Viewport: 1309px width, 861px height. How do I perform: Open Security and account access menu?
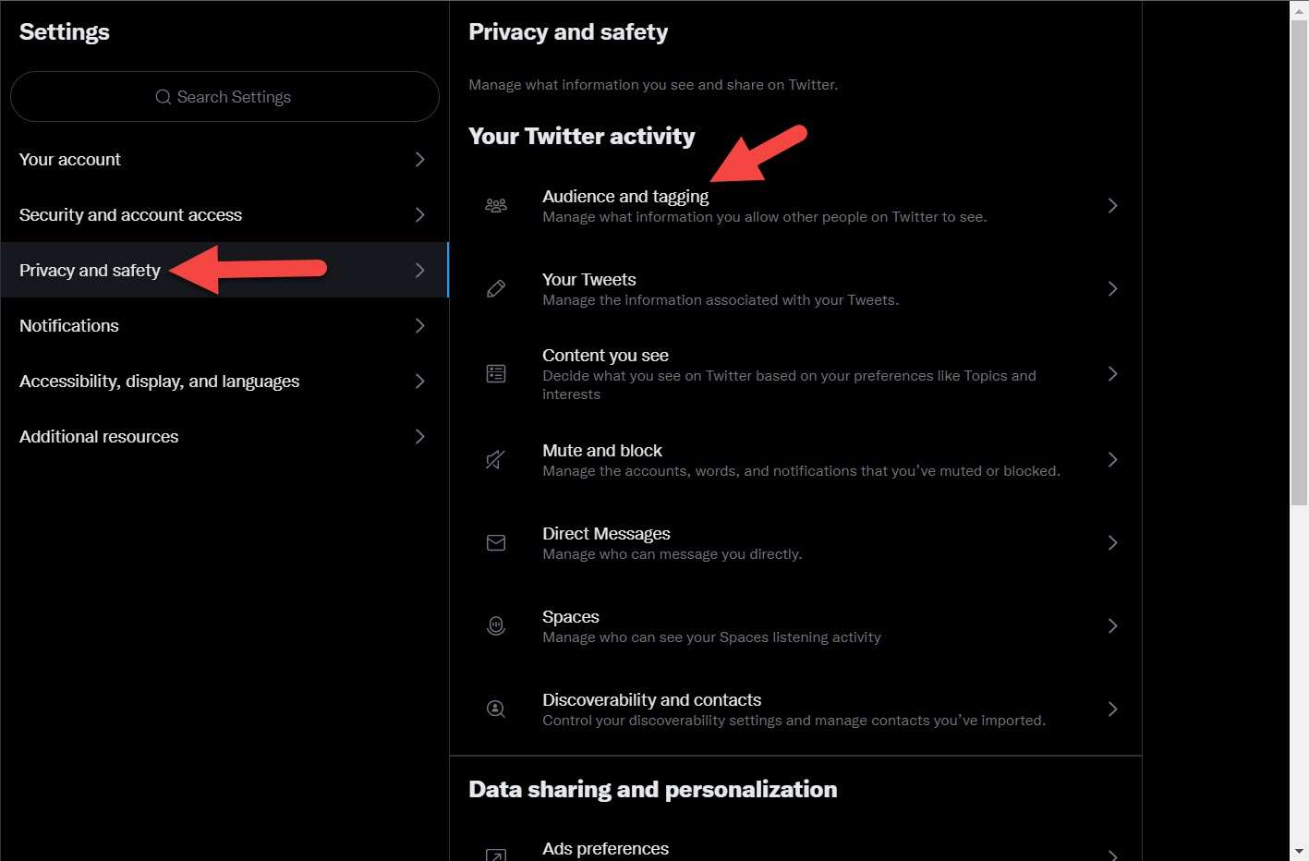(x=130, y=215)
